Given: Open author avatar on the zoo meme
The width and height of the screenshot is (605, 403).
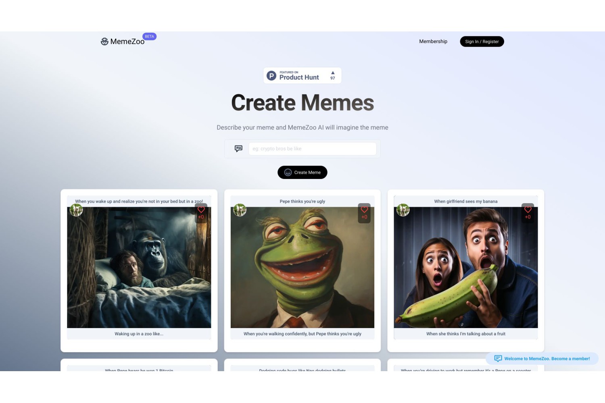Looking at the screenshot, I should pos(76,210).
